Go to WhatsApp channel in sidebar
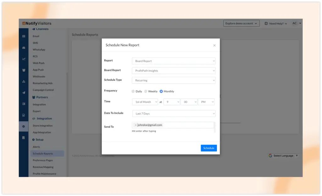This screenshot has height=196, width=322. (x=39, y=50)
